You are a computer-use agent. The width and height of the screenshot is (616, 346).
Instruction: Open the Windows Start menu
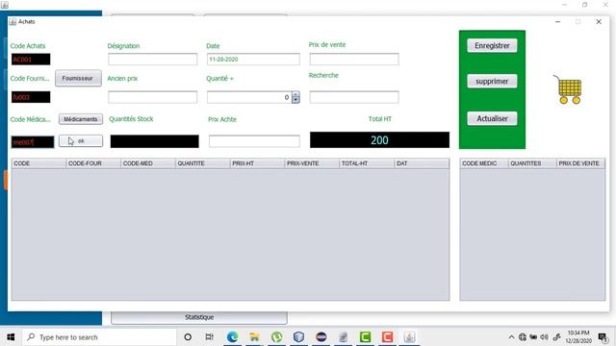click(11, 337)
